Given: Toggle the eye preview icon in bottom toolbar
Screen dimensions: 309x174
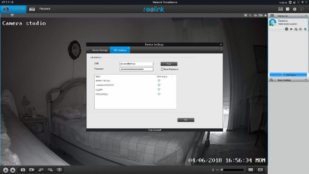Looking at the screenshot, I should 59,170.
